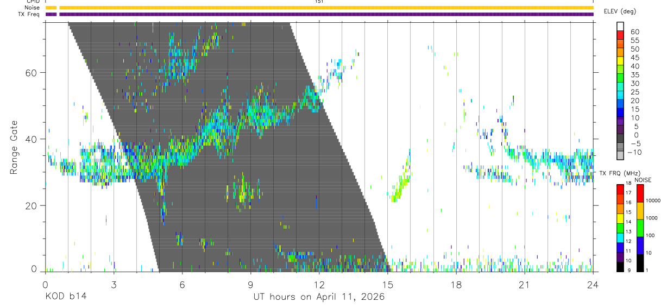667x308 pixels.
Task: Click the x-axis tick label '12'
Action: 319,285
